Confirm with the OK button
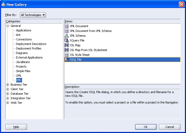Image resolution: width=186 pixels, height=133 pixels. click(146, 127)
